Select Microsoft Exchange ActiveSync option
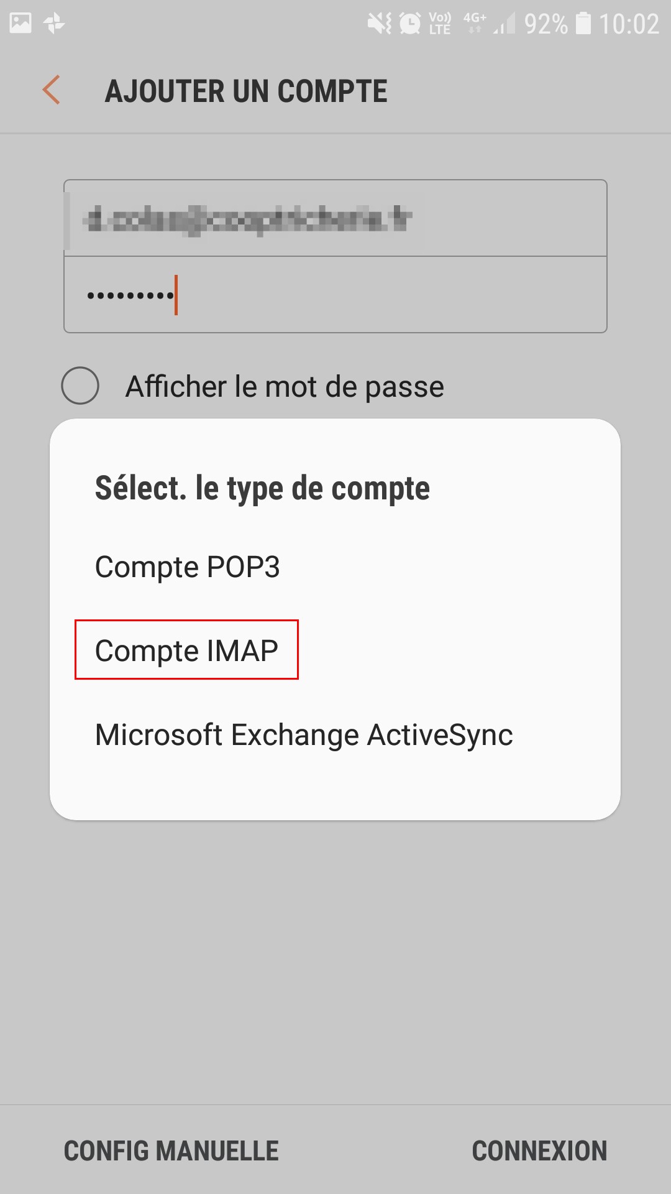Screen dimensions: 671x1194 [304, 734]
